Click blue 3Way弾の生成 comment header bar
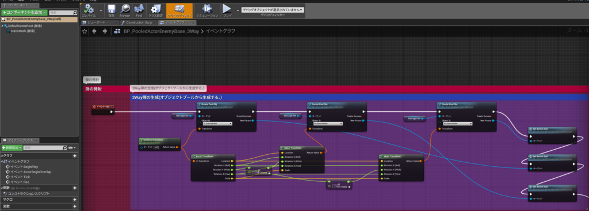589x211 pixels. point(359,97)
